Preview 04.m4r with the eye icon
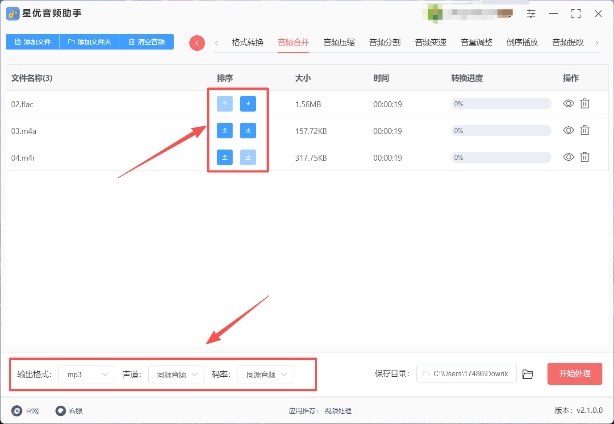This screenshot has height=424, width=614. point(568,157)
